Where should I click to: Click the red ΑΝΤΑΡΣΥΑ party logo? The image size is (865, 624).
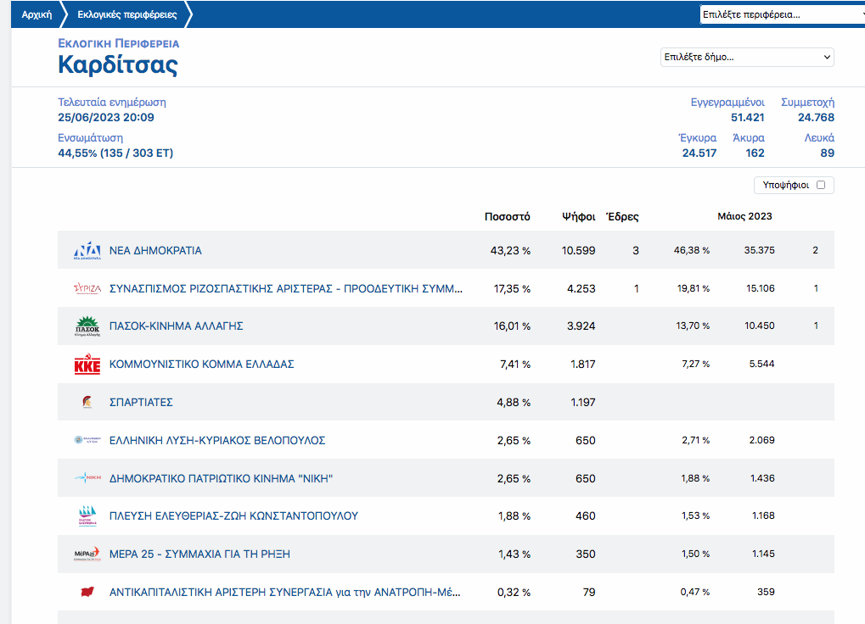coord(87,592)
